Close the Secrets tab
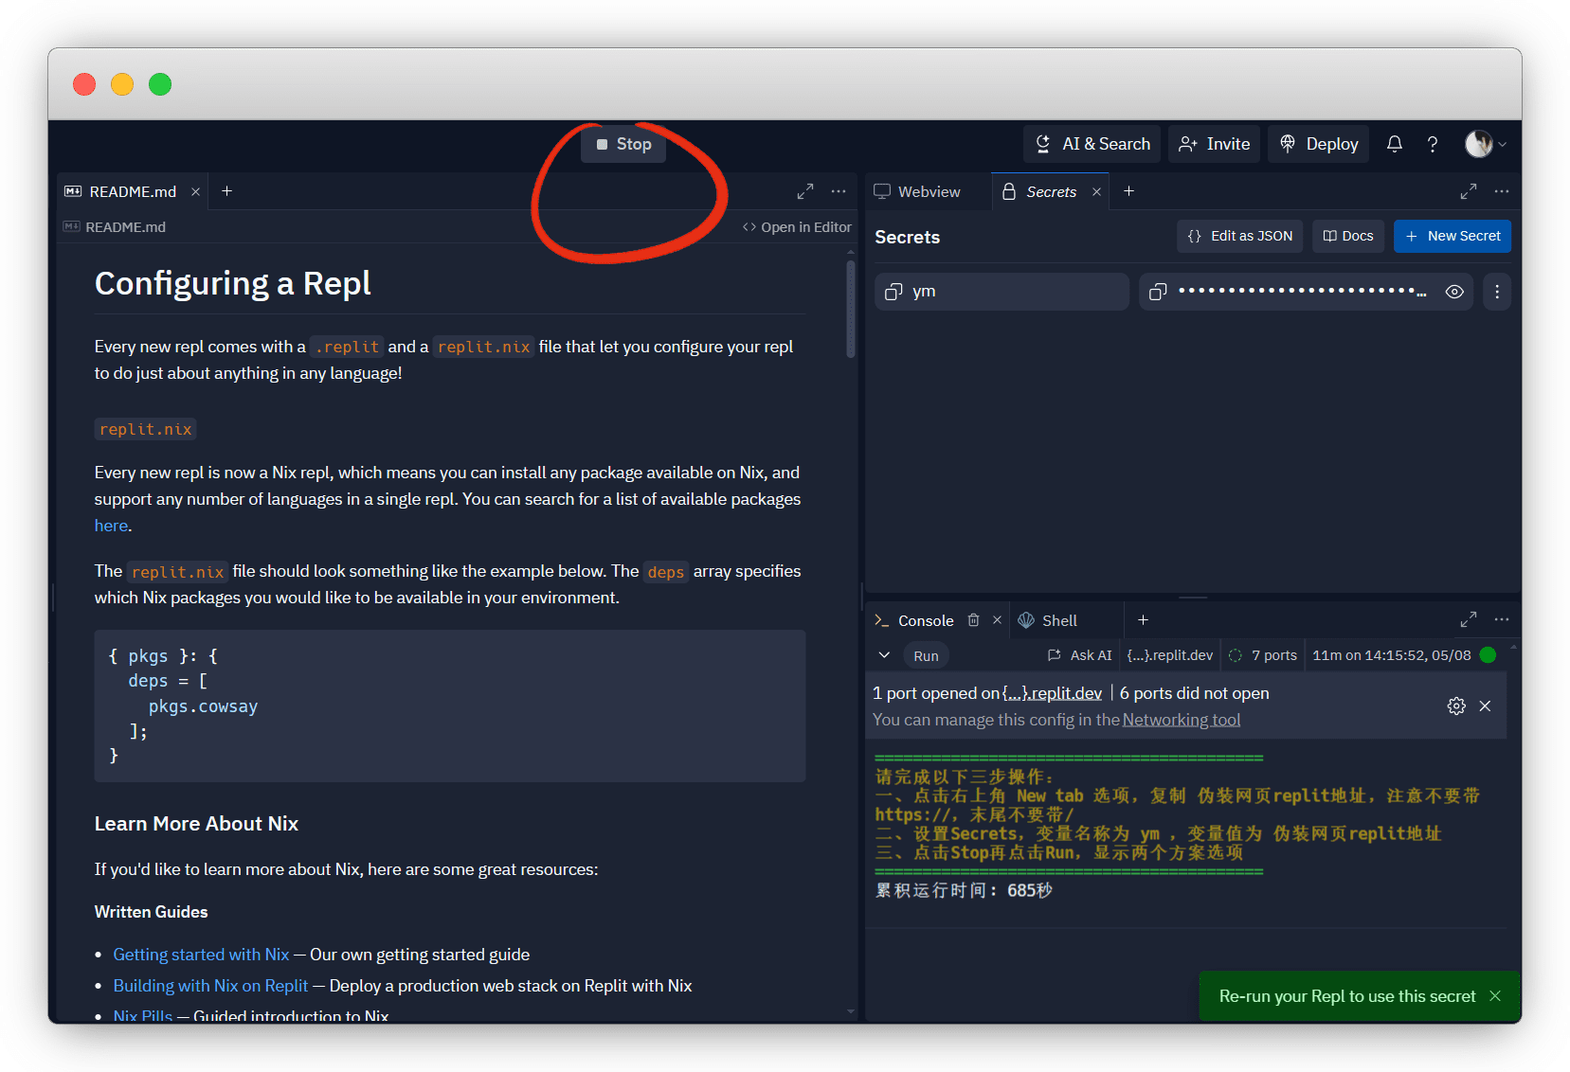This screenshot has height=1072, width=1570. point(1096,191)
